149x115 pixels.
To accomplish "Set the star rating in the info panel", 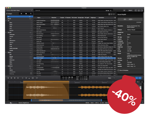I will pos(139,22).
